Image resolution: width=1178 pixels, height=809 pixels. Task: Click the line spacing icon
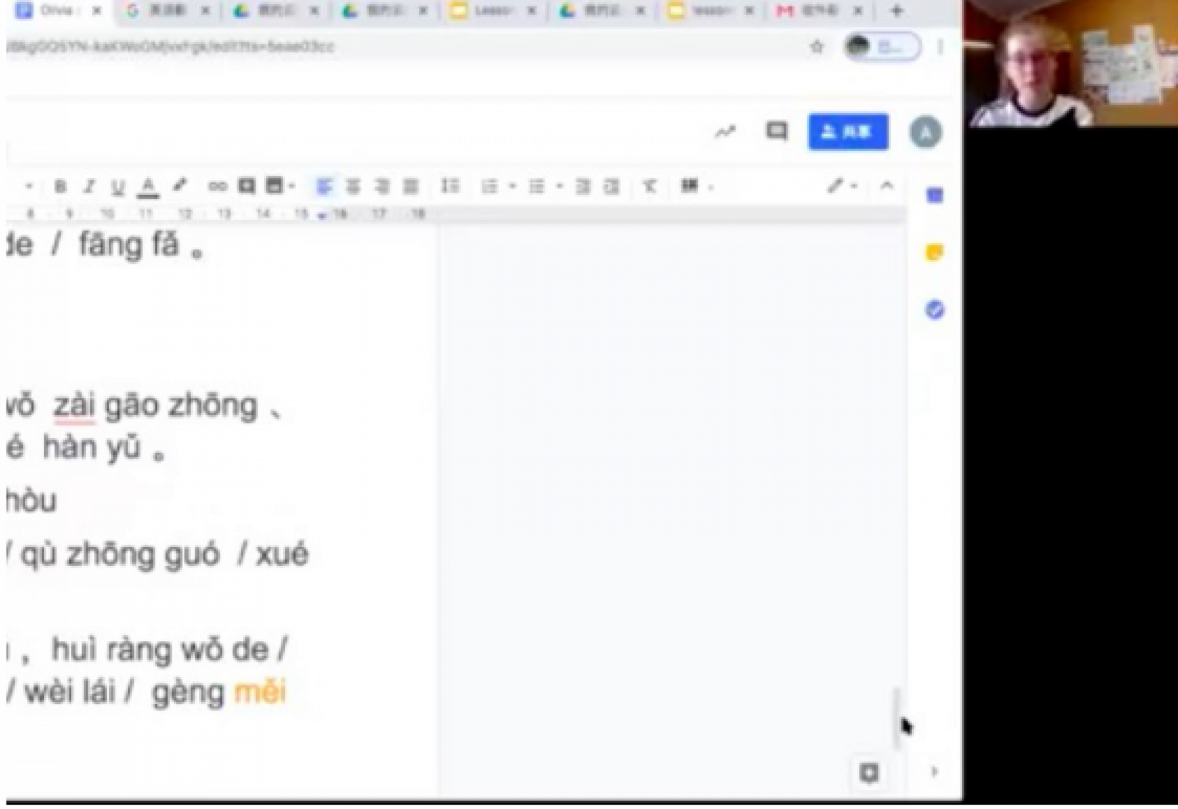point(450,186)
